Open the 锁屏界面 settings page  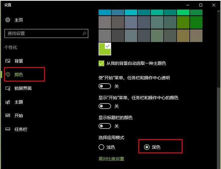tap(23, 88)
